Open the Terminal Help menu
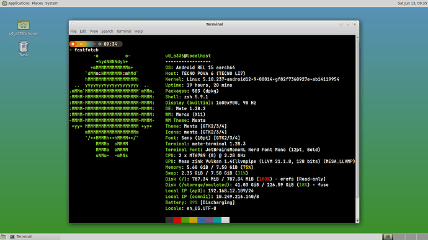The width and height of the screenshot is (428, 240). (x=138, y=32)
